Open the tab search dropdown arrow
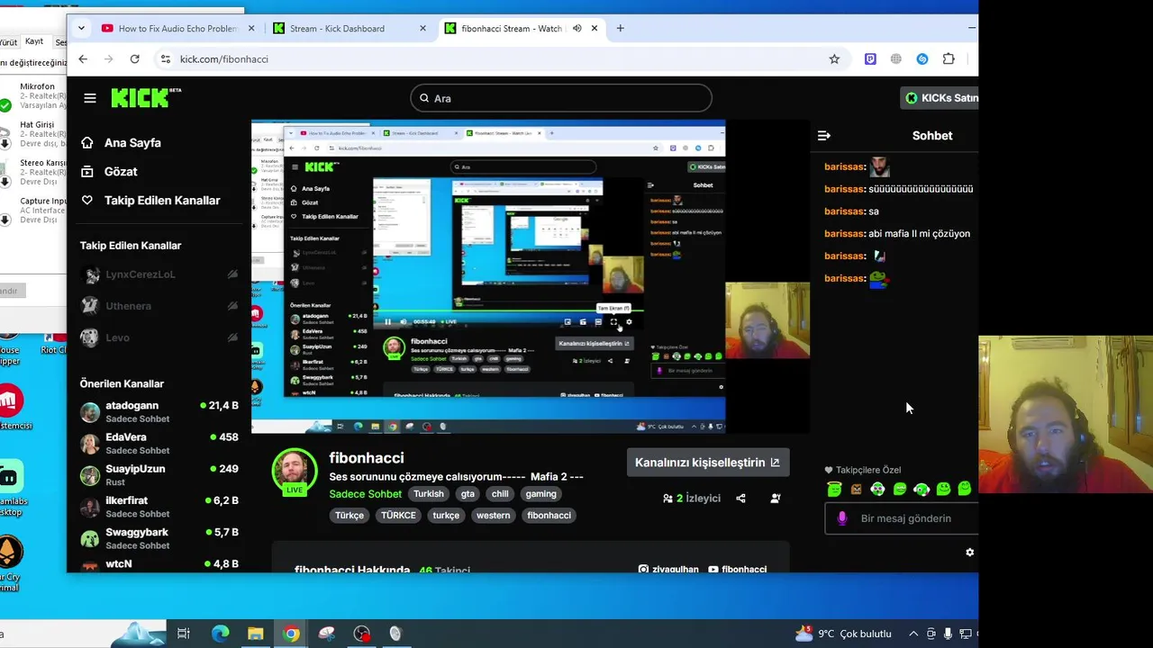The height and width of the screenshot is (648, 1153). (x=81, y=28)
